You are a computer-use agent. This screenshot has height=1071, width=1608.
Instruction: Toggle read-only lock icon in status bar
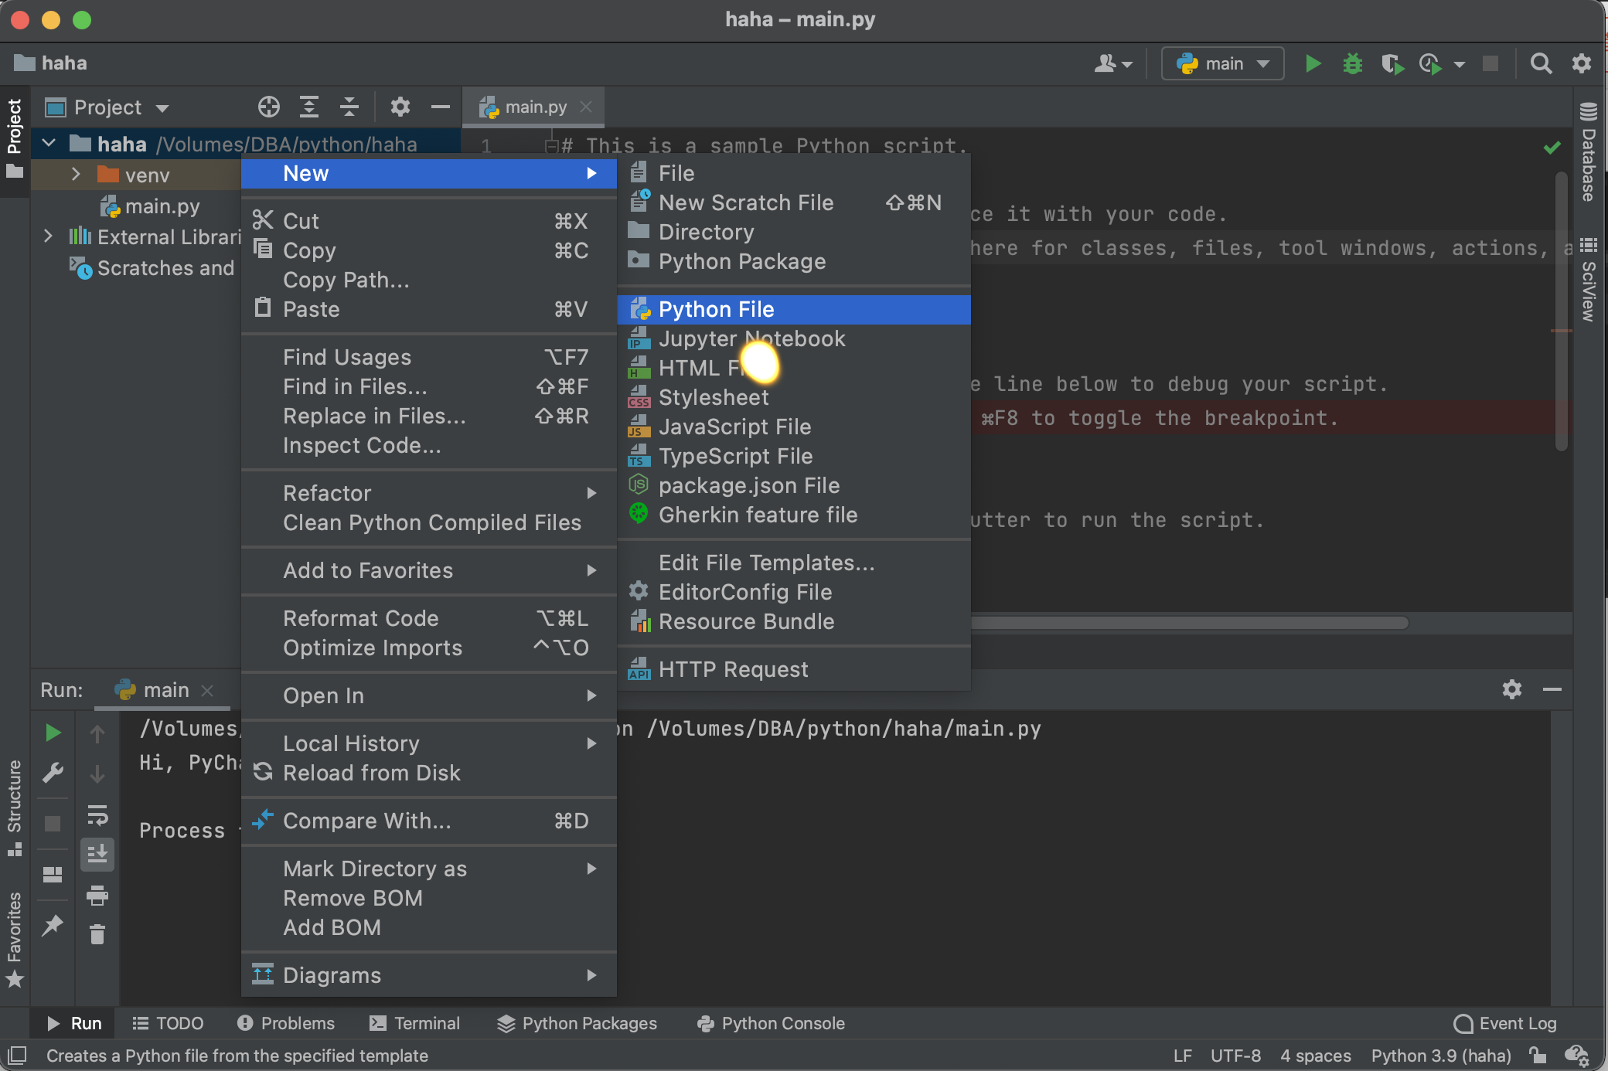pos(1538,1056)
